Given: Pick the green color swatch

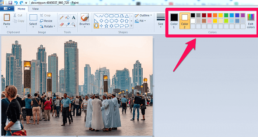Looking at the screenshot, I should [226, 15].
